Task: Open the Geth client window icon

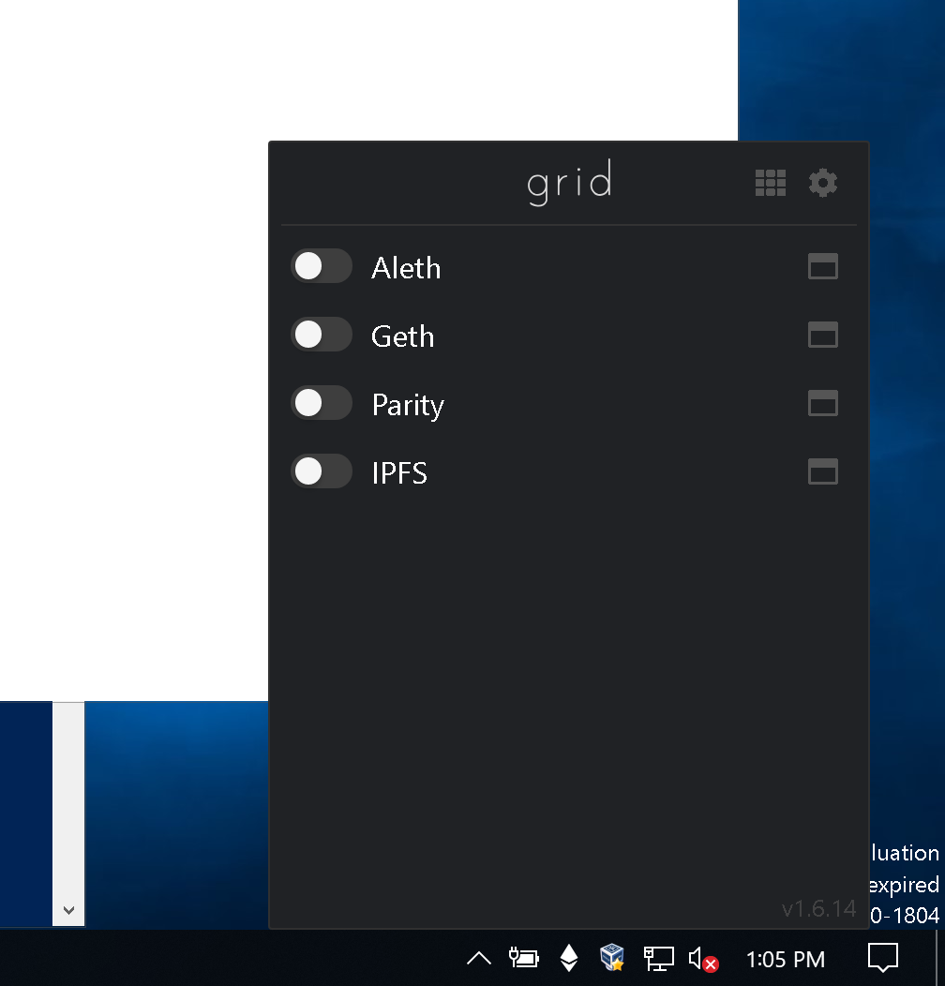Action: tap(822, 336)
